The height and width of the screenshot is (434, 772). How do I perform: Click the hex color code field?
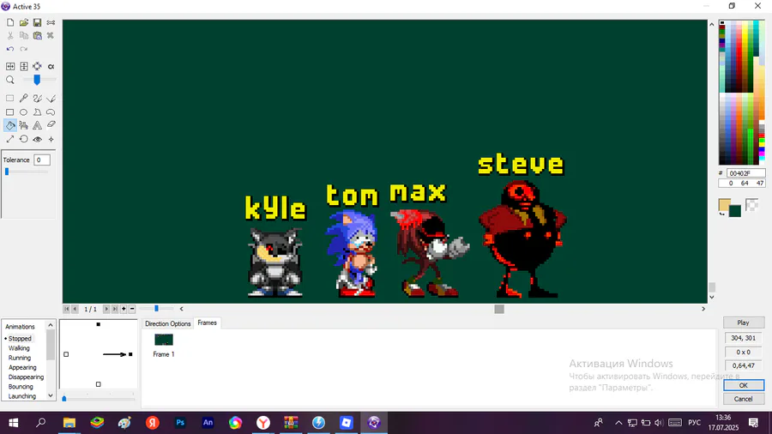pyautogui.click(x=745, y=173)
